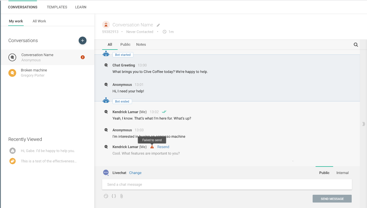
Task: Open the All Work tab
Action: (39, 21)
